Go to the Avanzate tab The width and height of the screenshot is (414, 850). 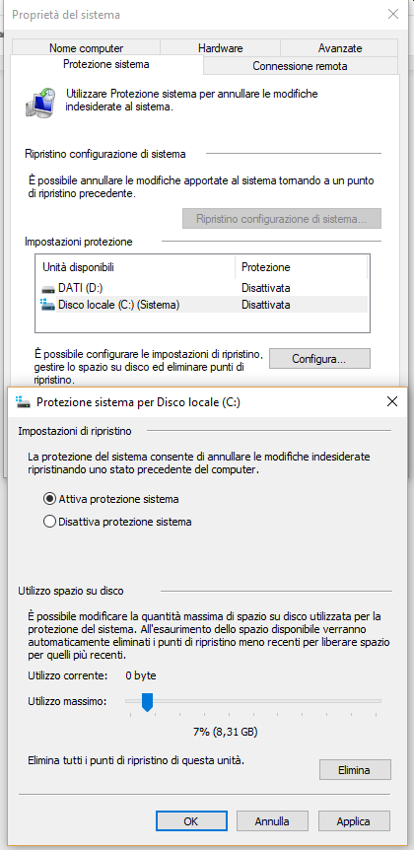[340, 48]
